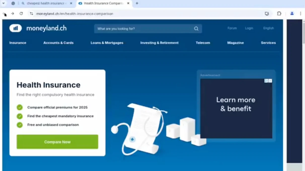
Task: Click the browser forward arrow
Action: [13, 14]
